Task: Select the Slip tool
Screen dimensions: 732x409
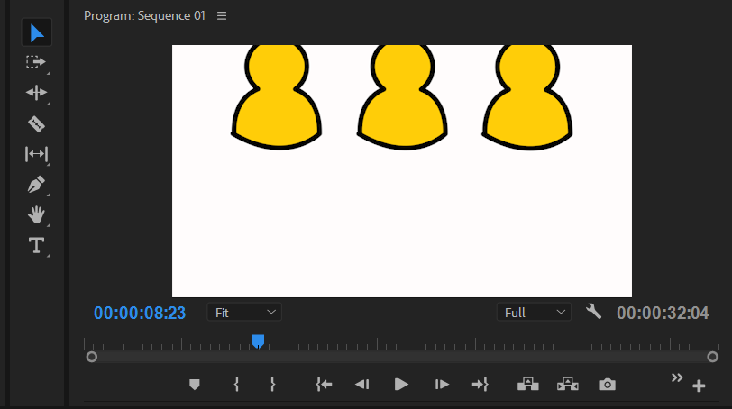Action: click(x=36, y=154)
